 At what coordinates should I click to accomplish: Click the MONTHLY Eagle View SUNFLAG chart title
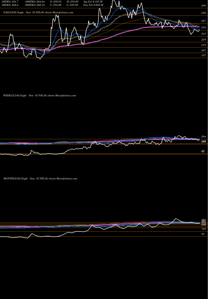40,179
